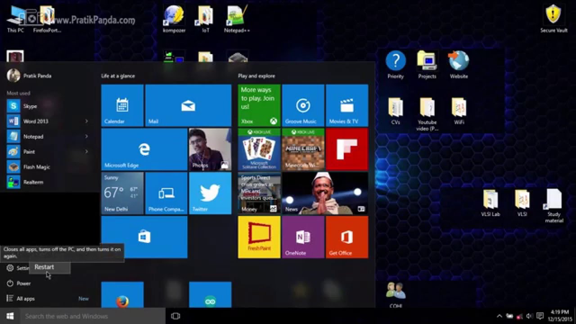Open the Twitter tile
This screenshot has width=576, height=324.
210,193
